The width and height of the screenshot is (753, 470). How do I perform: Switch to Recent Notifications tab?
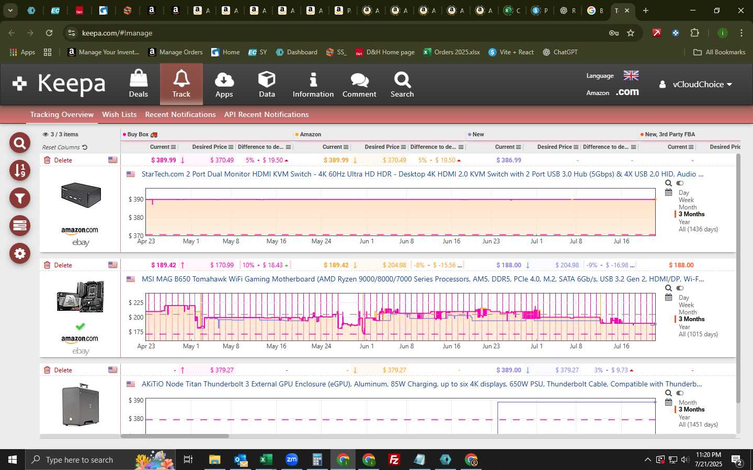180,114
